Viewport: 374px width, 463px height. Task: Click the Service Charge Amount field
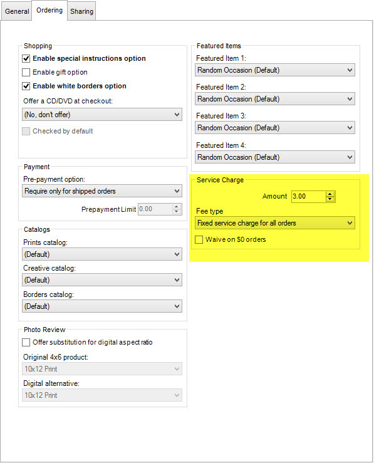(x=309, y=196)
